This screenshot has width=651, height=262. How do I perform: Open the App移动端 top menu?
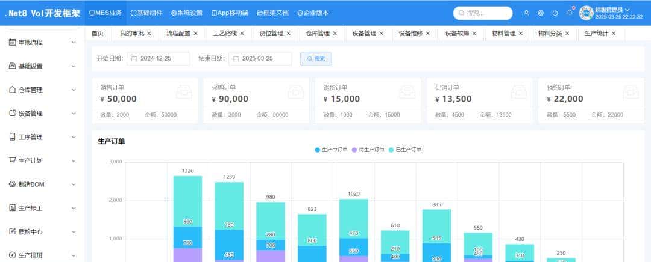pyautogui.click(x=230, y=13)
